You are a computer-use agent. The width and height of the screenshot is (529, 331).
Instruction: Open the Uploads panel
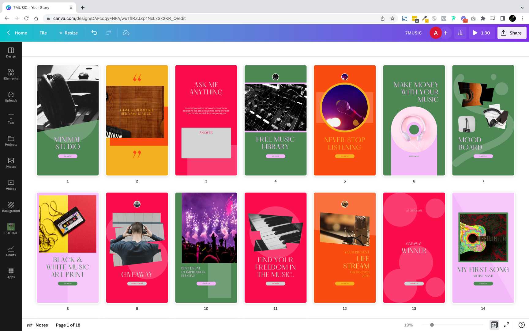(x=11, y=97)
